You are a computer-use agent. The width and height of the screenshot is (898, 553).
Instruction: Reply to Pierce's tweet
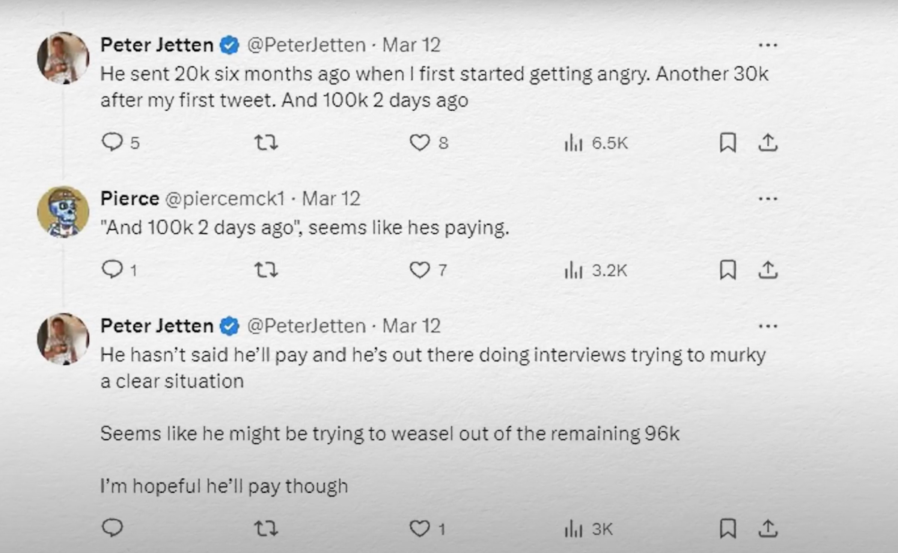[x=112, y=270]
